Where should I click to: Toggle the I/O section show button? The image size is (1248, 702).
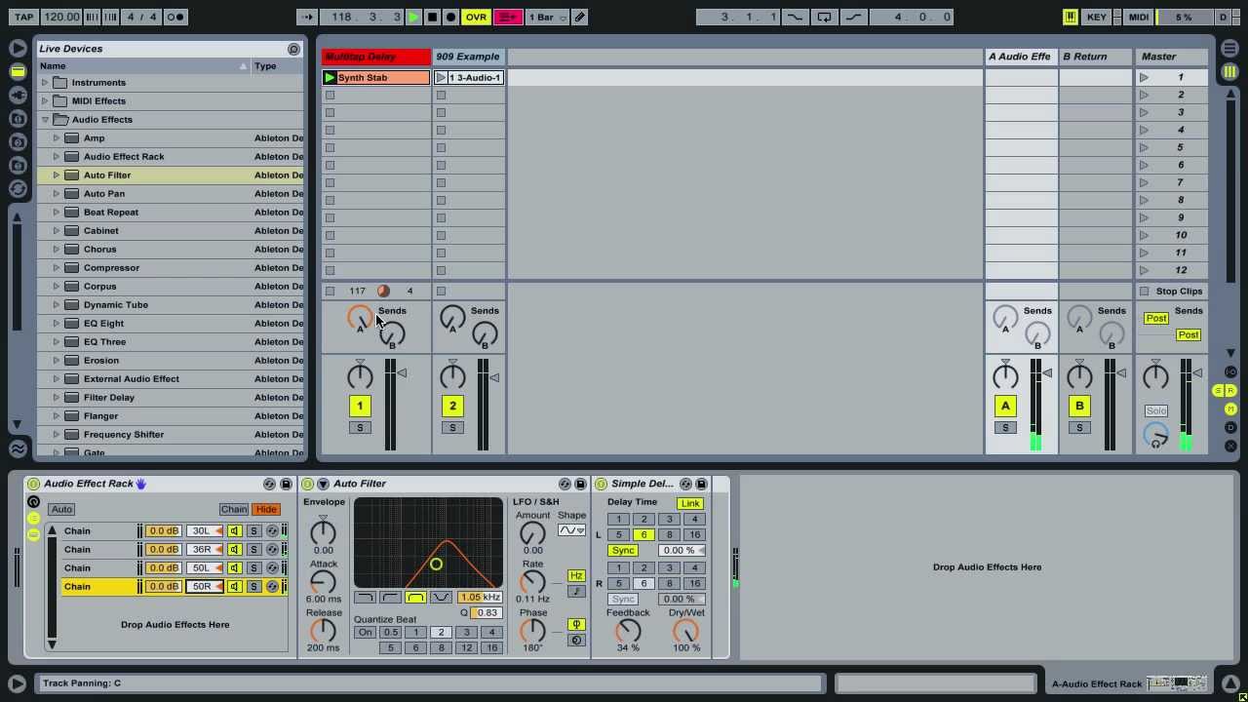pyautogui.click(x=1230, y=372)
